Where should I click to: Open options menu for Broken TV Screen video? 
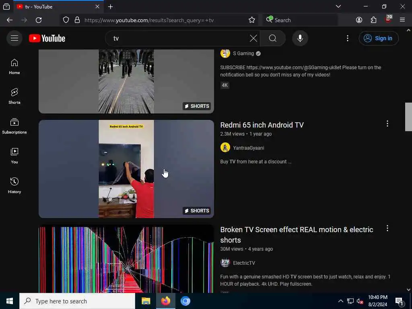pos(387,229)
